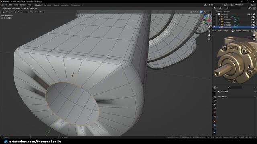
Task: Expand the Circle.003 object in outliner
Action: [219, 25]
